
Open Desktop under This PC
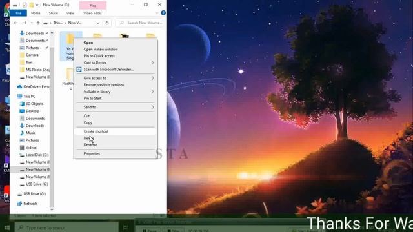[x=32, y=111]
